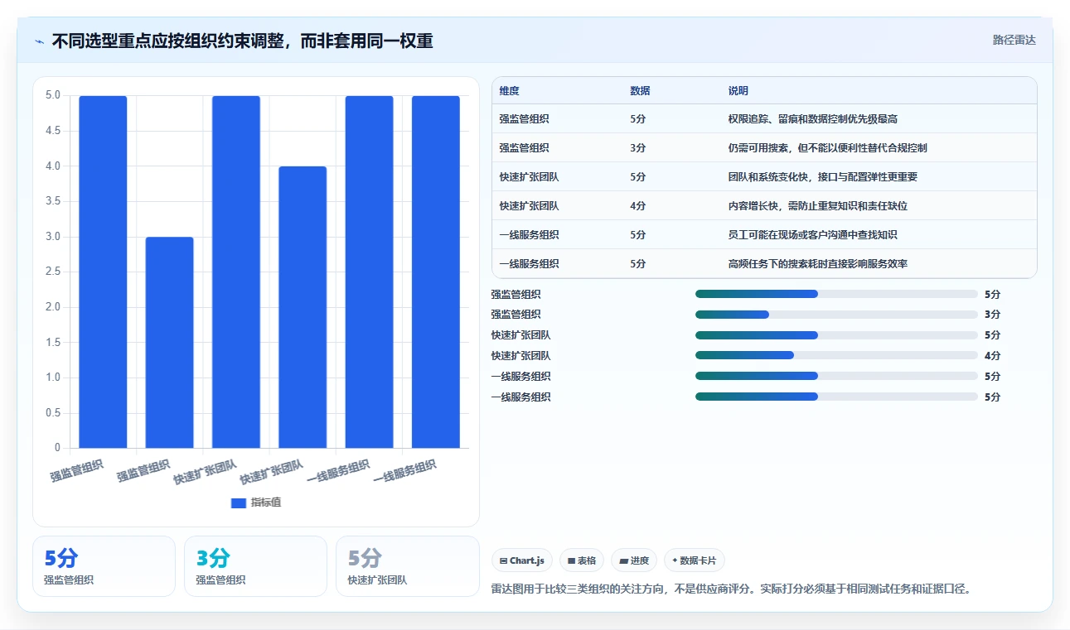1070x630 pixels.
Task: Select the 数据卡片 tag
Action: [695, 560]
